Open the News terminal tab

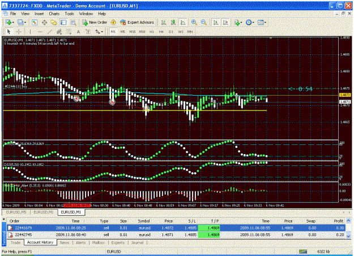click(65, 242)
